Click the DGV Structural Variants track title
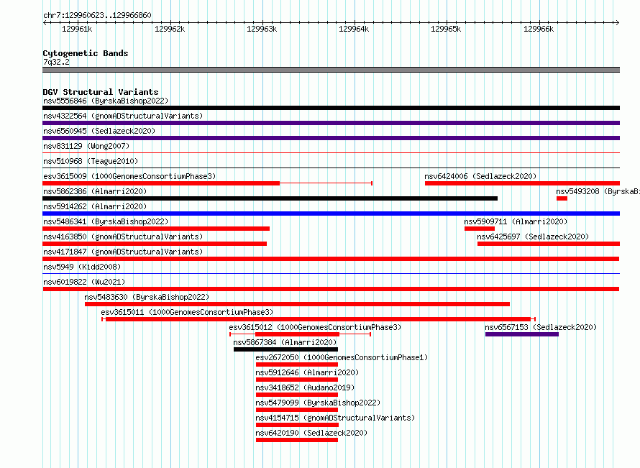 pyautogui.click(x=101, y=92)
